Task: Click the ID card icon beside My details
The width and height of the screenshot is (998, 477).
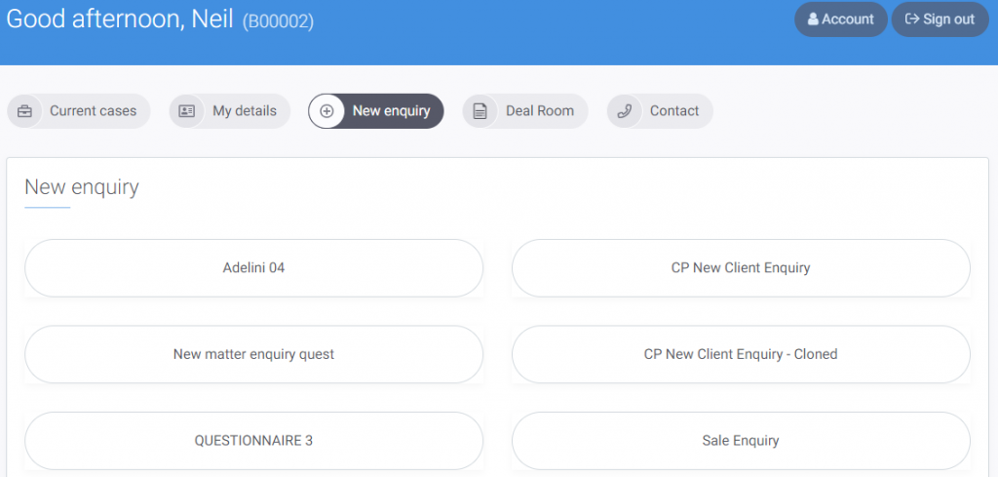Action: click(186, 111)
